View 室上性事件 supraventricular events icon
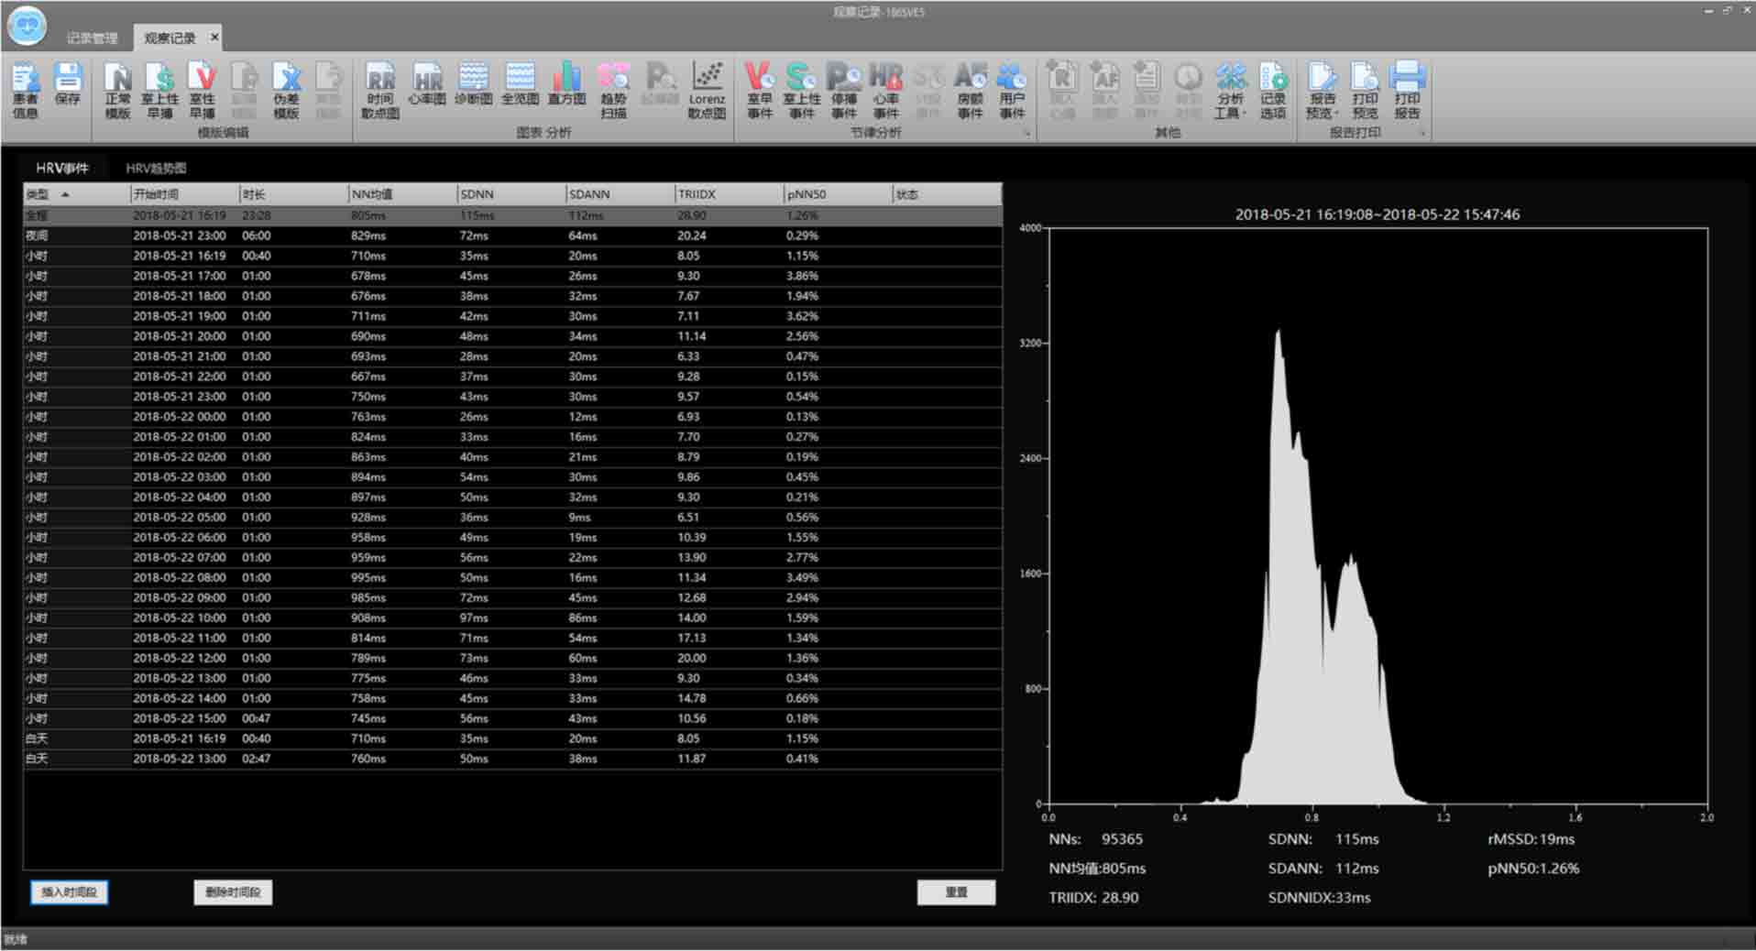The height and width of the screenshot is (951, 1756). tap(801, 90)
